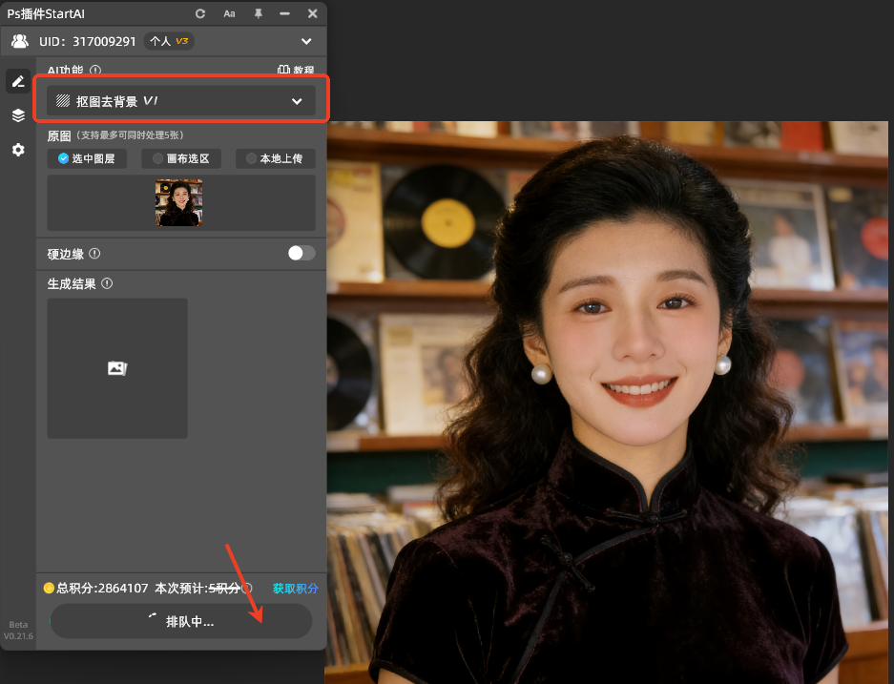Click the uploaded portrait thumbnail
894x684 pixels.
[178, 202]
